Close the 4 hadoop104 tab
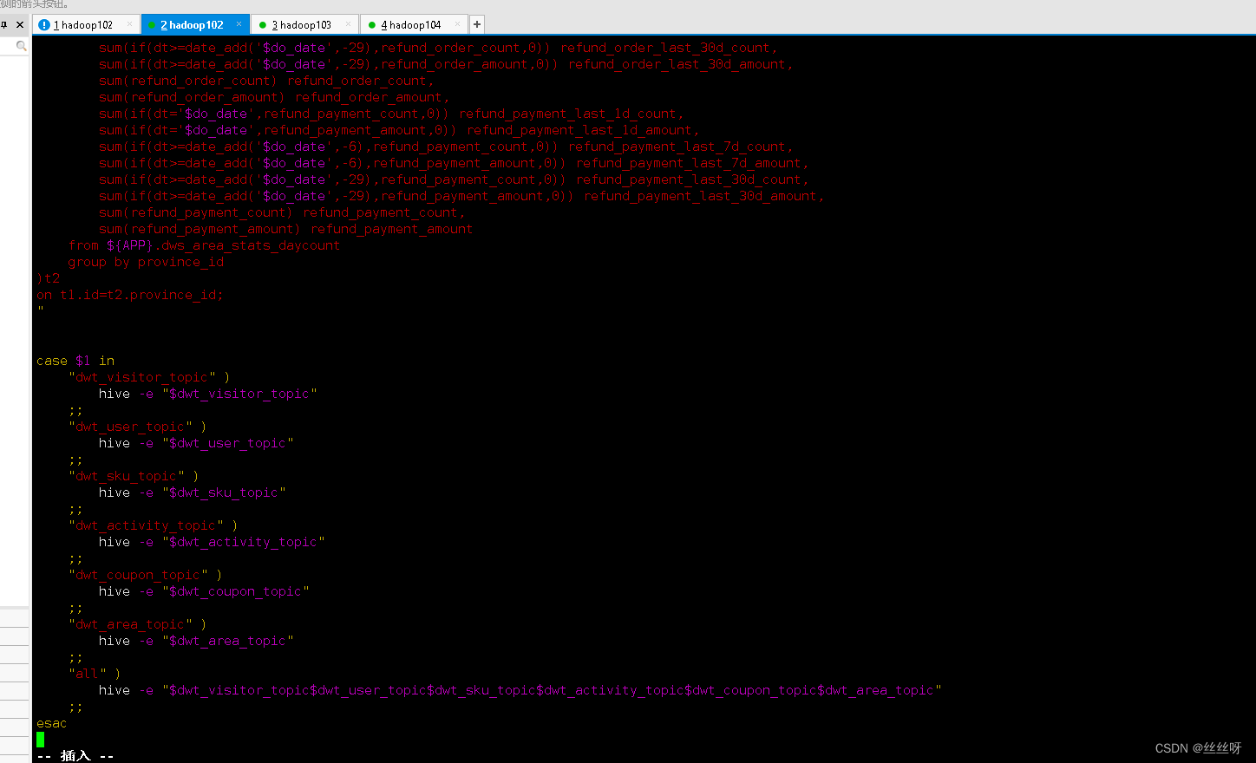 pyautogui.click(x=458, y=24)
